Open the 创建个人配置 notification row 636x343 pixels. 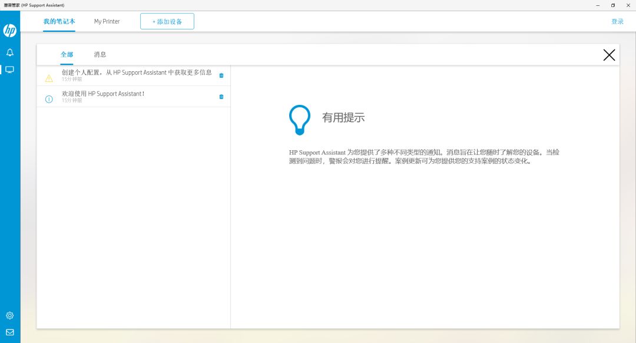[134, 75]
